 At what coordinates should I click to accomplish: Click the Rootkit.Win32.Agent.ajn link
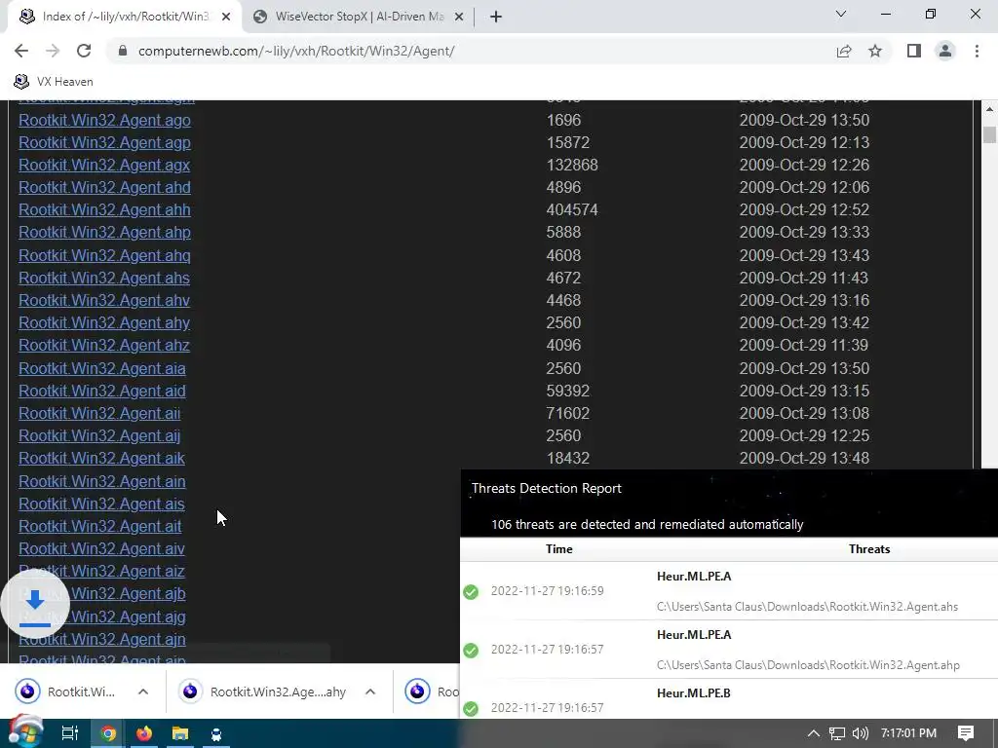[101, 639]
